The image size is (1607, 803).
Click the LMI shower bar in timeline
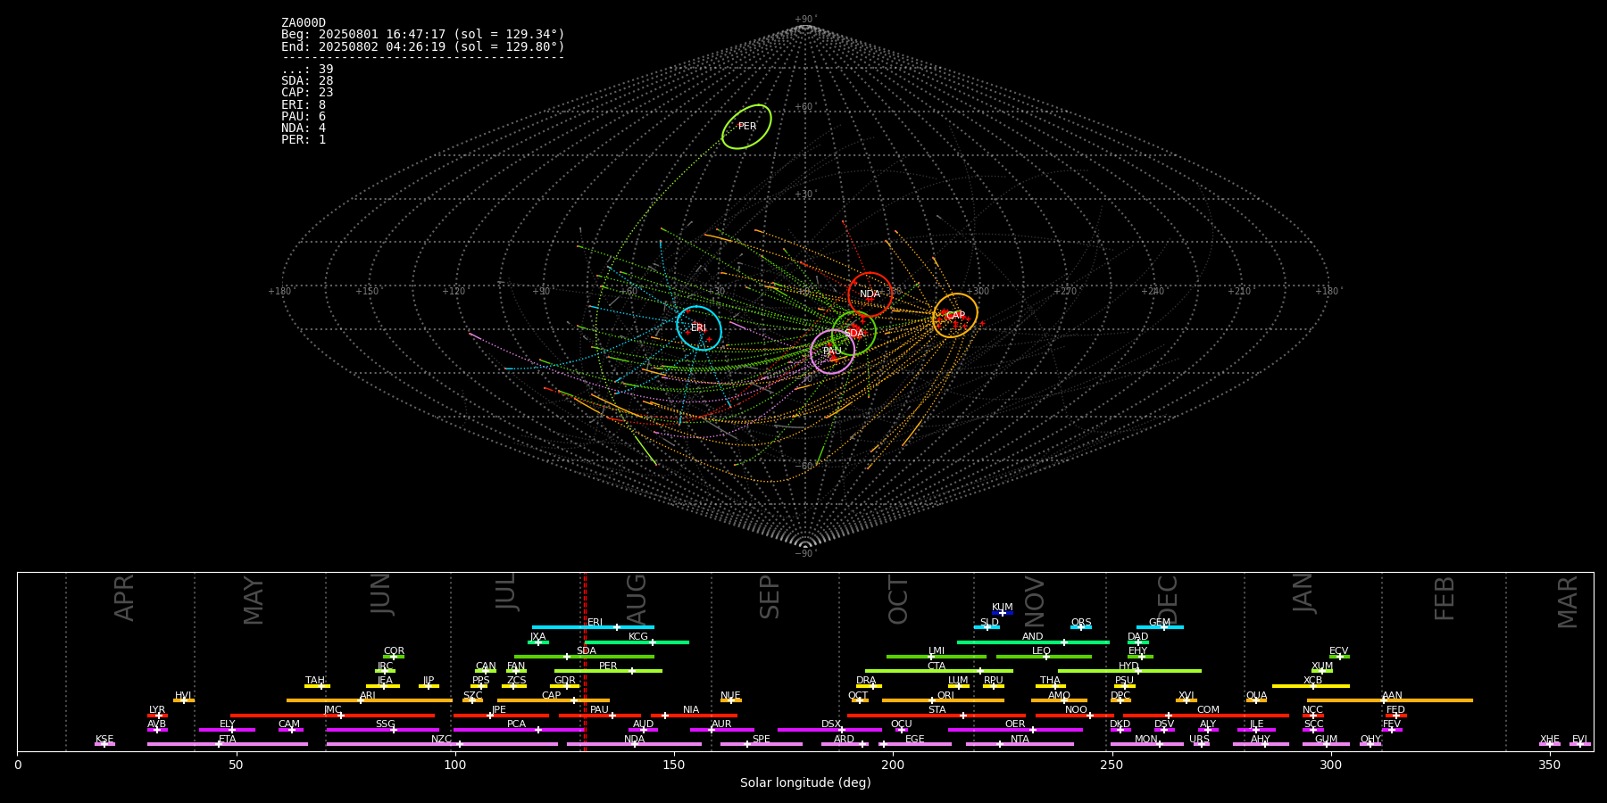click(x=937, y=657)
